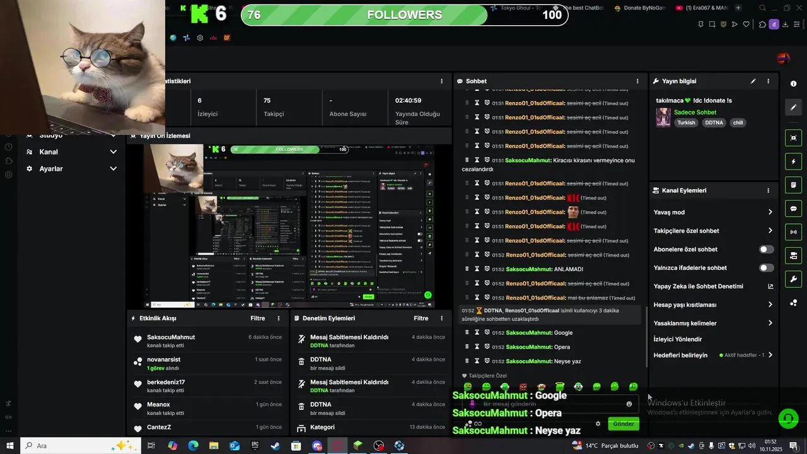Click the Turkish language tag
Viewport: 807px width, 454px height.
(x=686, y=123)
